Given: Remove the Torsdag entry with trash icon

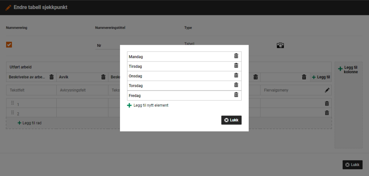Looking at the screenshot, I should point(236,85).
